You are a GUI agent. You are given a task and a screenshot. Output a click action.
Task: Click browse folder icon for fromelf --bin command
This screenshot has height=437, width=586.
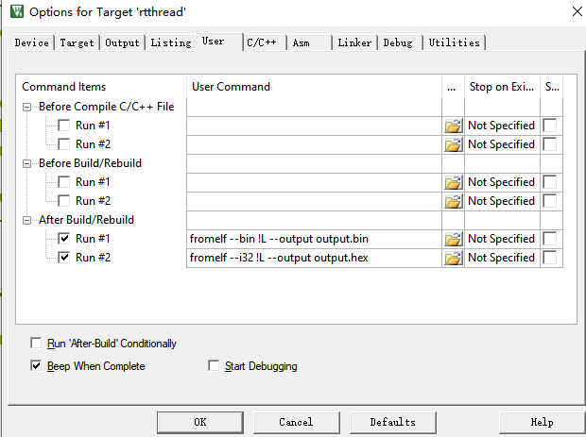tap(453, 239)
